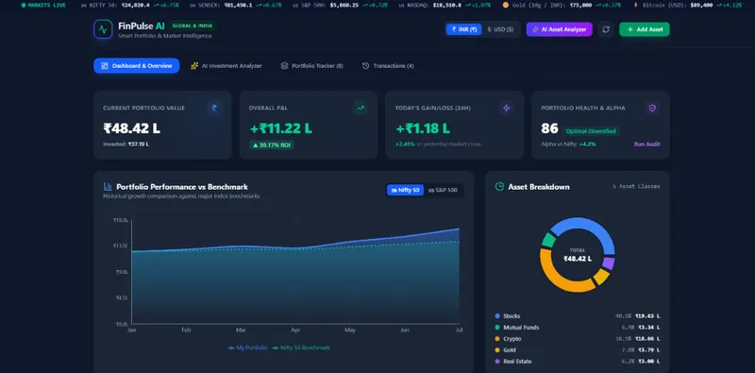Click the grid icon on Dashboard & Overview tab
The height and width of the screenshot is (373, 755).
coord(105,66)
